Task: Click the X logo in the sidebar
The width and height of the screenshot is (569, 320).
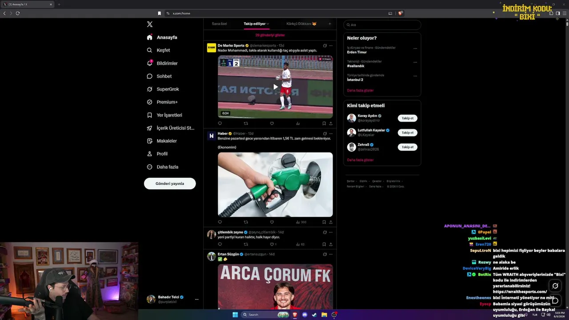Action: (x=150, y=24)
